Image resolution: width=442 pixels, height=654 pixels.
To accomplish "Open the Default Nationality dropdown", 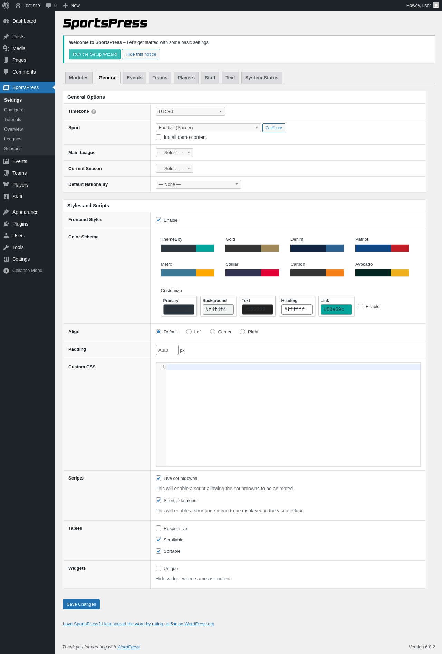I will [x=198, y=184].
